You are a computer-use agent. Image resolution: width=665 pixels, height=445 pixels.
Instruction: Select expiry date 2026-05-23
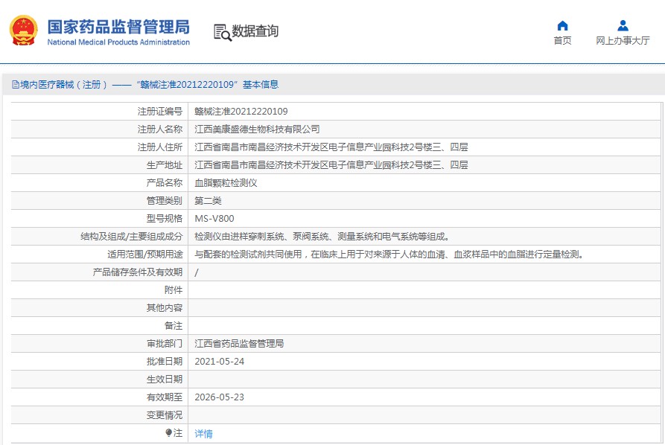pos(219,397)
